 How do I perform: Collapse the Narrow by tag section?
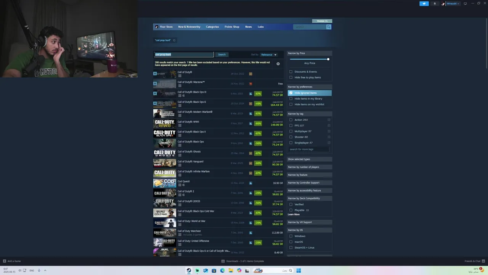coord(309,114)
